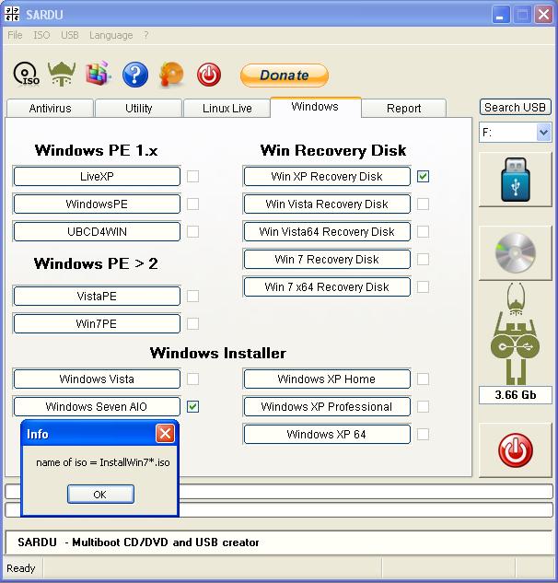The height and width of the screenshot is (583, 558).
Task: Click the orange disc burner toolbar icon
Action: (x=171, y=75)
